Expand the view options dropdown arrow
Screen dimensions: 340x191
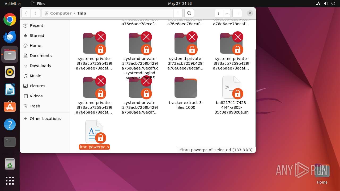227,13
